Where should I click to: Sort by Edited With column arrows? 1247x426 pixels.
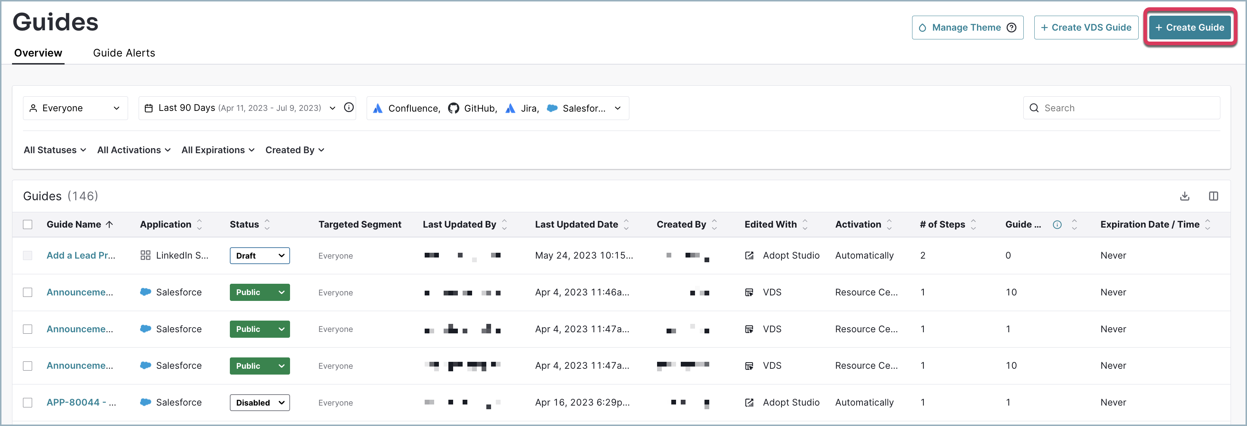(x=804, y=224)
